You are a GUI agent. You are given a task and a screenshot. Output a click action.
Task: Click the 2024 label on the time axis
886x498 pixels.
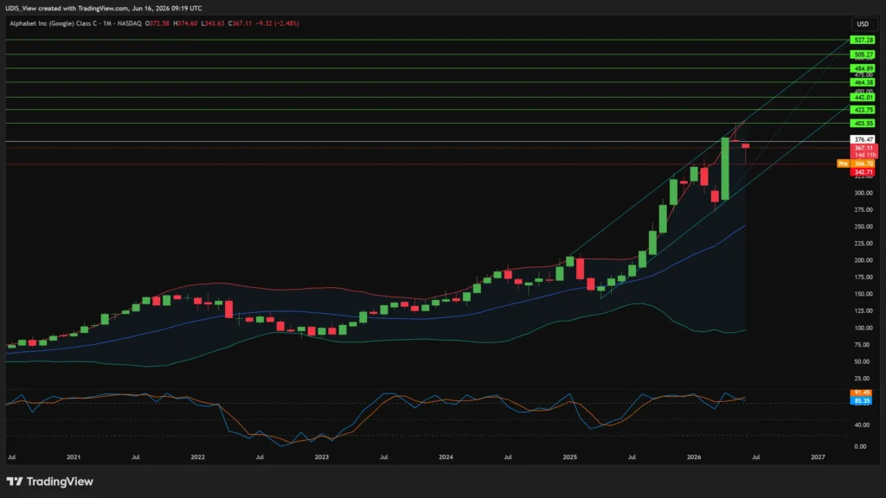pos(446,457)
